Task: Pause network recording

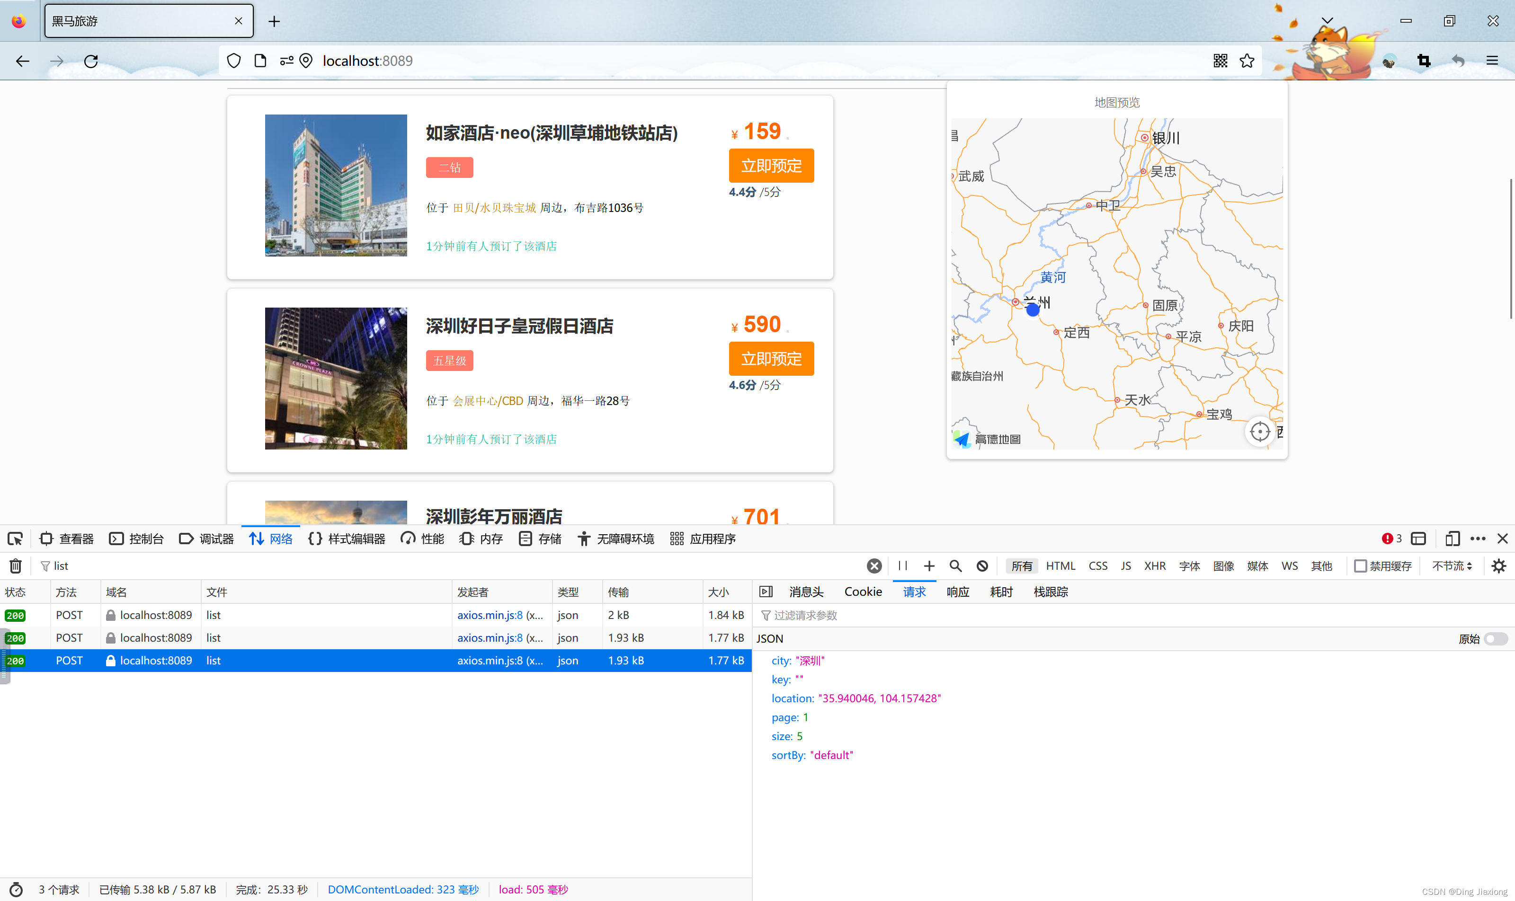Action: click(903, 566)
